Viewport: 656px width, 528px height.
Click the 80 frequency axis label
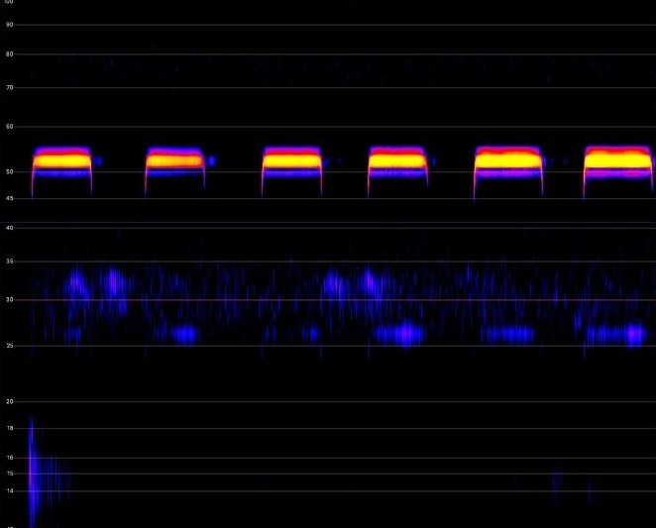tap(9, 53)
